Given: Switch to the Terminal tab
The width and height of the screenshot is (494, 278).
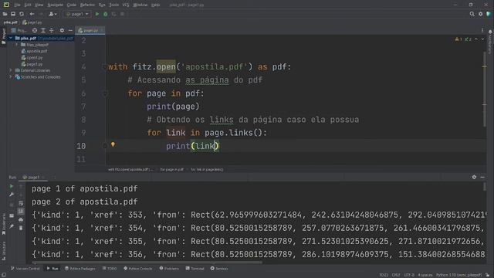Looking at the screenshot, I should click(x=195, y=269).
